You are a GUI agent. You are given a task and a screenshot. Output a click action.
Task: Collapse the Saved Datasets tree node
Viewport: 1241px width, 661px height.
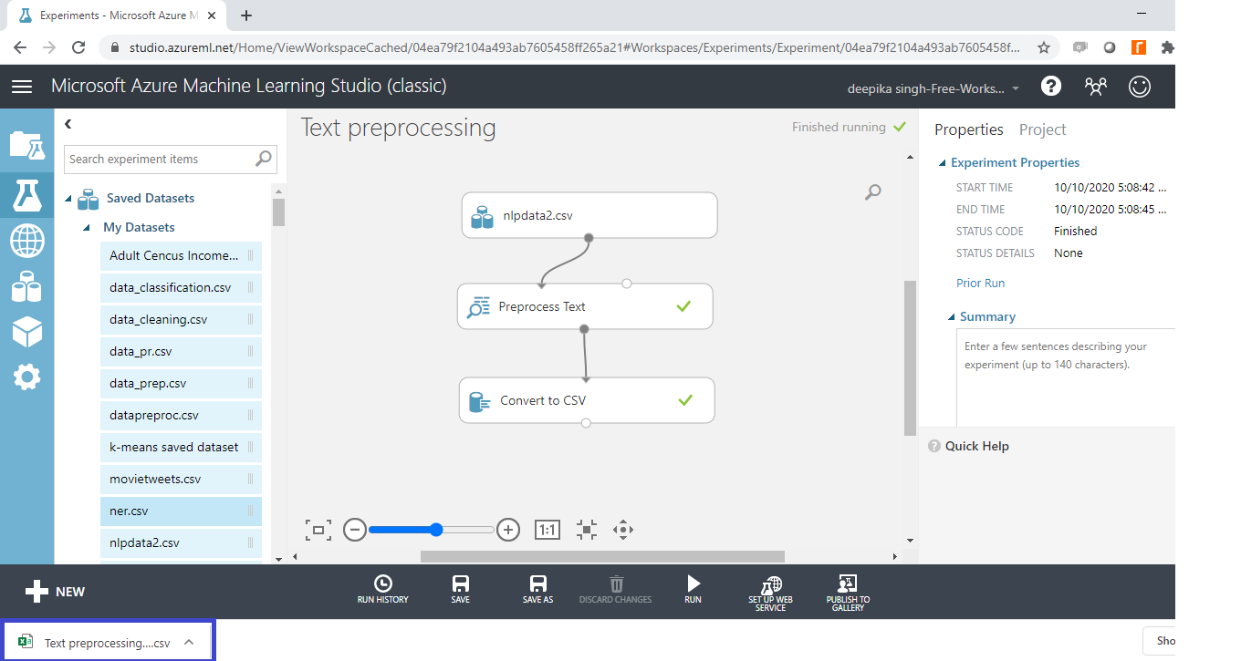pyautogui.click(x=68, y=199)
